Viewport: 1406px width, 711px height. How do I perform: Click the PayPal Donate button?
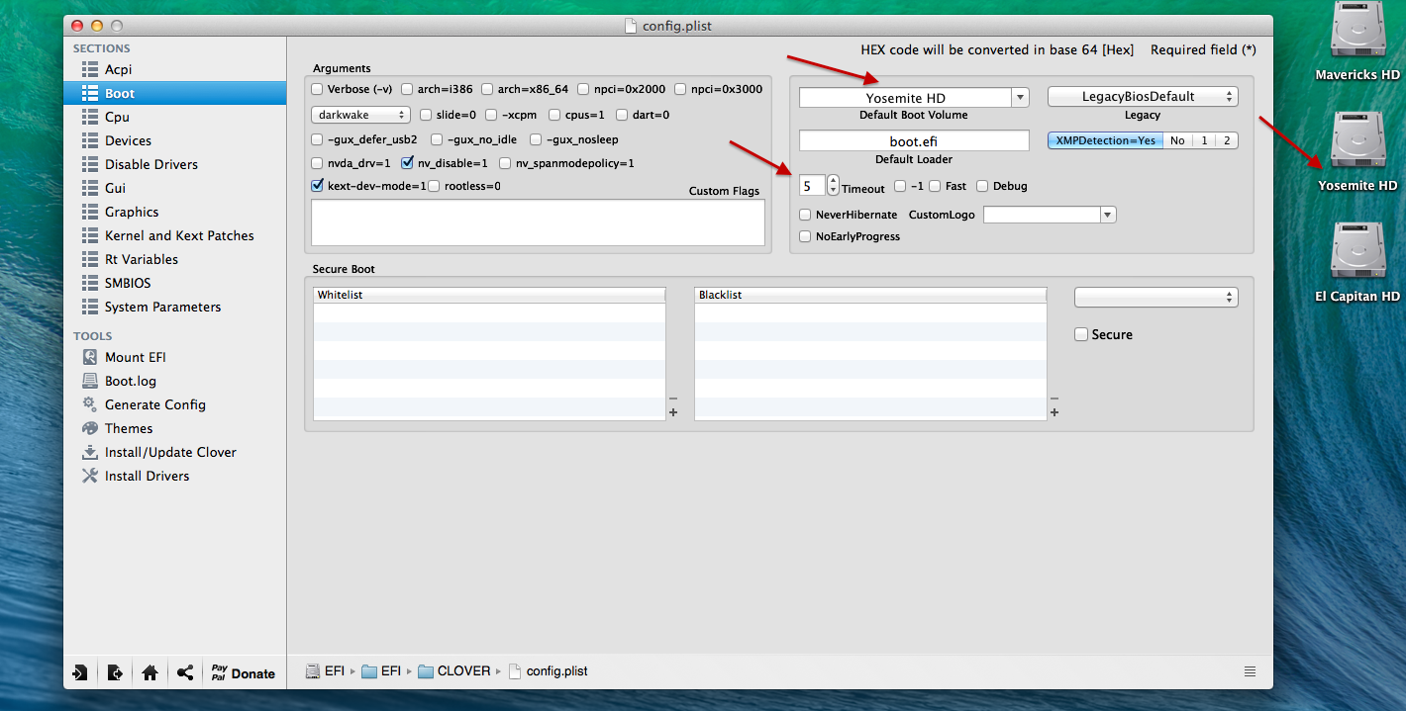point(244,672)
